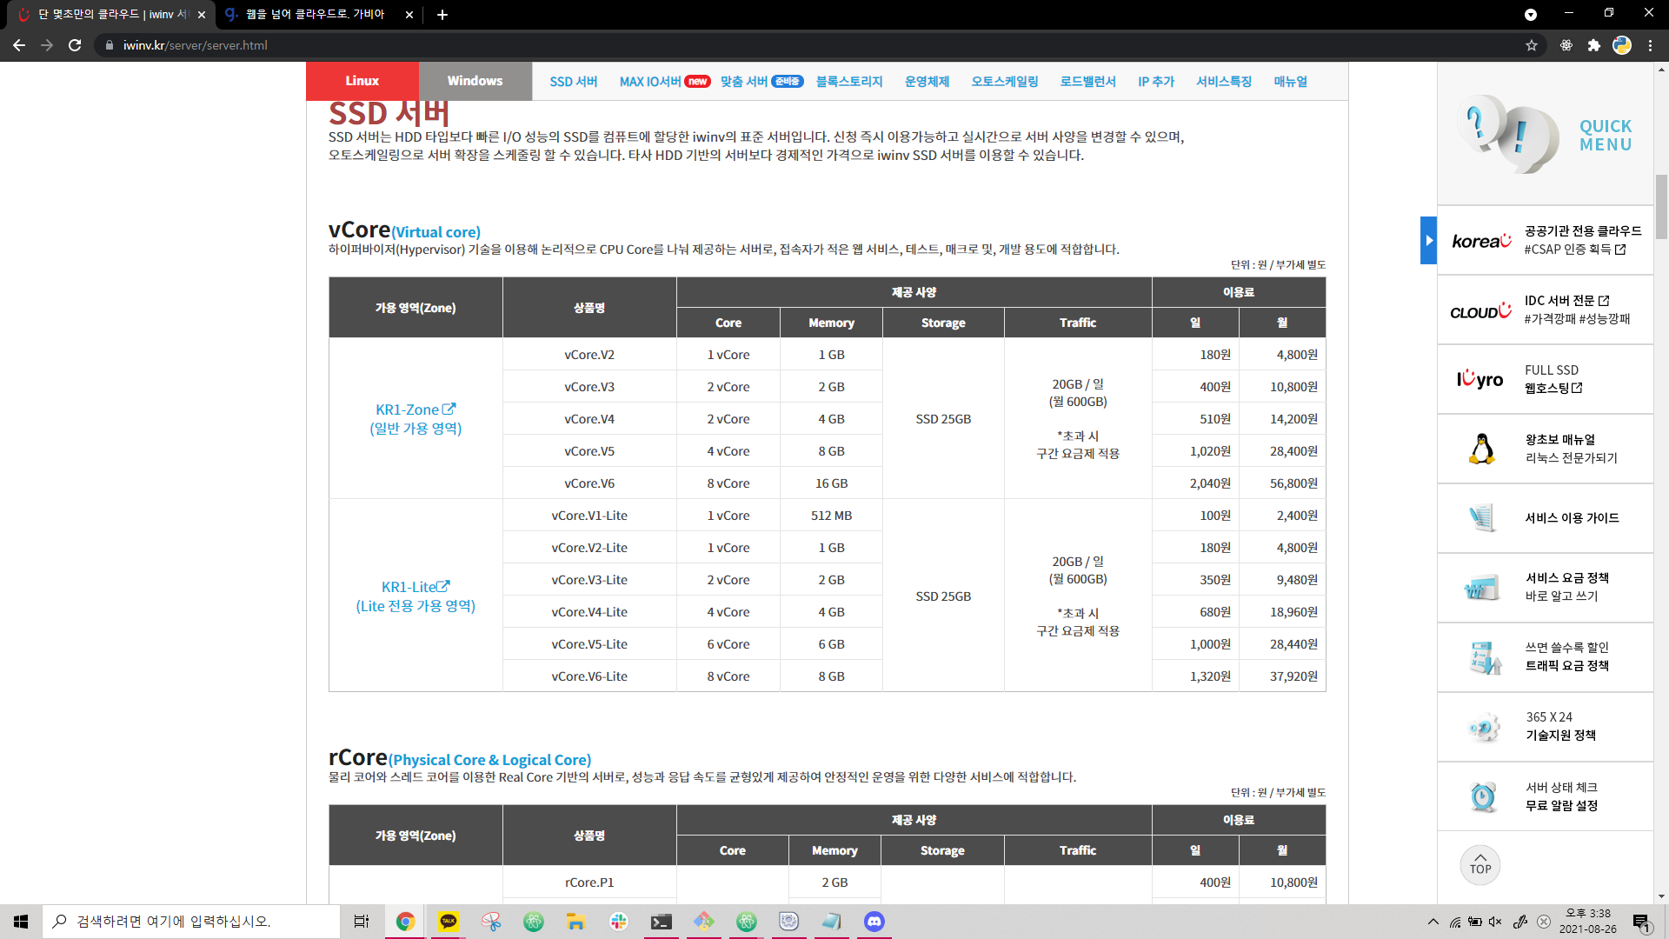Switch to the Windows server tab
This screenshot has width=1669, height=939.
pos(475,81)
